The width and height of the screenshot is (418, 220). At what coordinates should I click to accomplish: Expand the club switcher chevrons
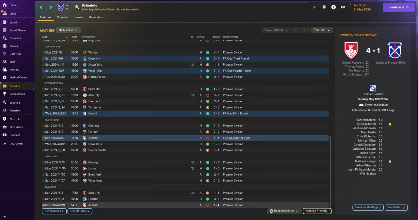tap(68, 7)
